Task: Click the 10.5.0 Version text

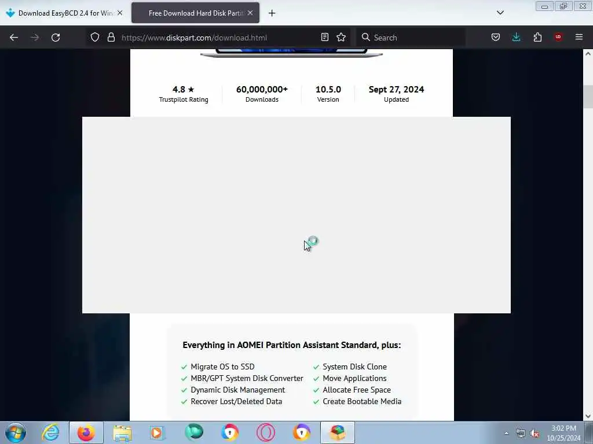Action: (x=328, y=94)
